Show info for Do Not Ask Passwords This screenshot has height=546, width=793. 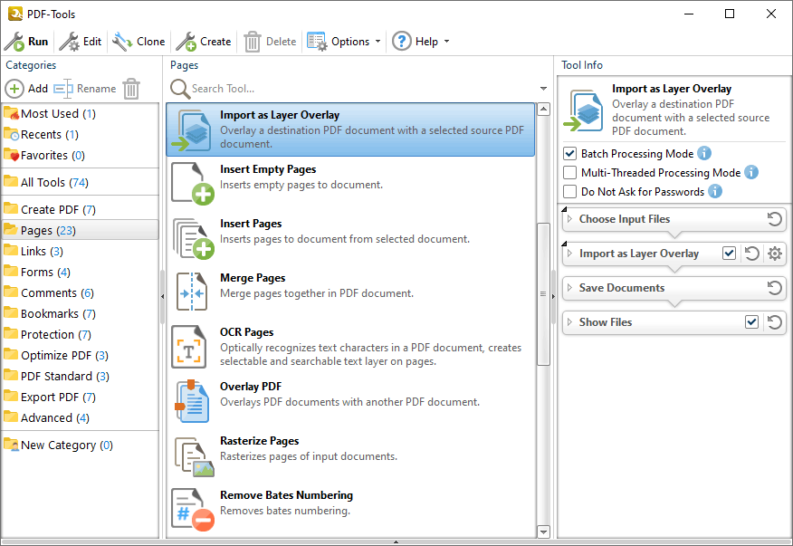(715, 191)
